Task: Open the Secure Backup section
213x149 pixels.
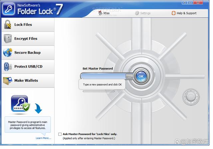Action: coord(28,53)
